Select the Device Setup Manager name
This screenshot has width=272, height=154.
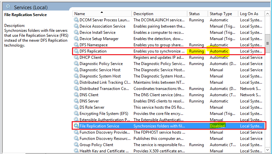point(99,39)
